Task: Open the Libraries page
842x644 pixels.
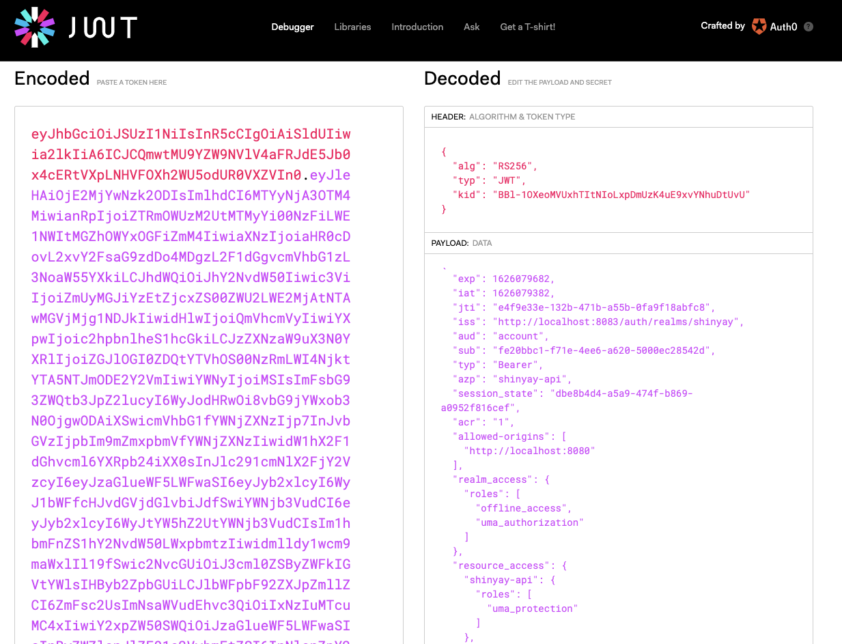Action: pos(352,27)
